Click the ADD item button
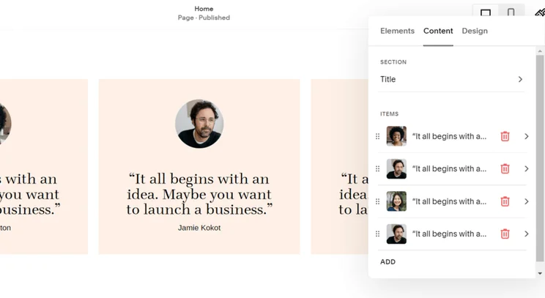Viewport: 545px width, 298px height. [x=388, y=262]
